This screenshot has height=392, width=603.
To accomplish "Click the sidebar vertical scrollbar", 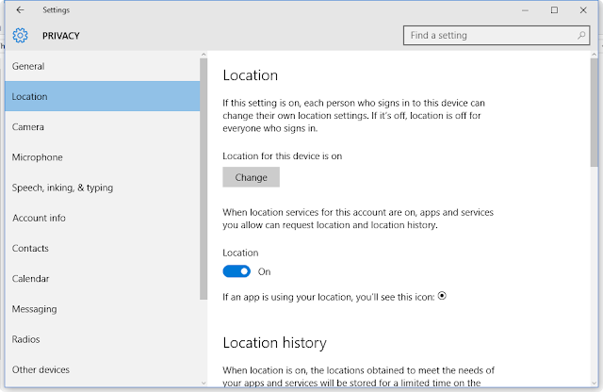I will [204, 179].
